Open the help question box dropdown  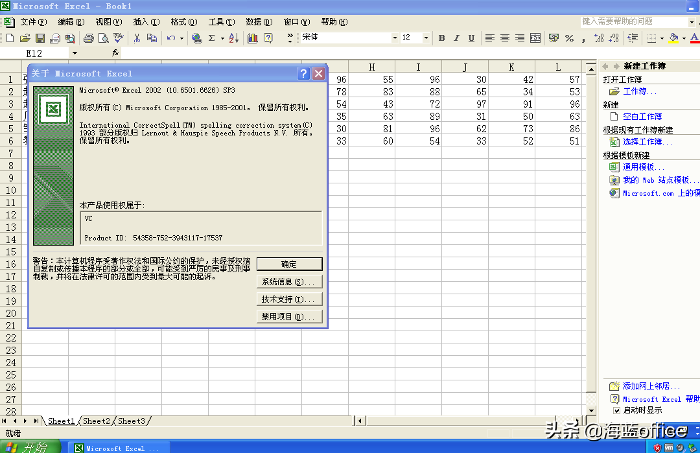(x=692, y=22)
